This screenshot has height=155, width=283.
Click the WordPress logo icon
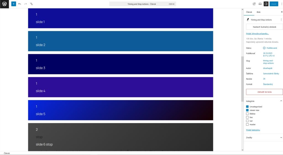(4, 4)
